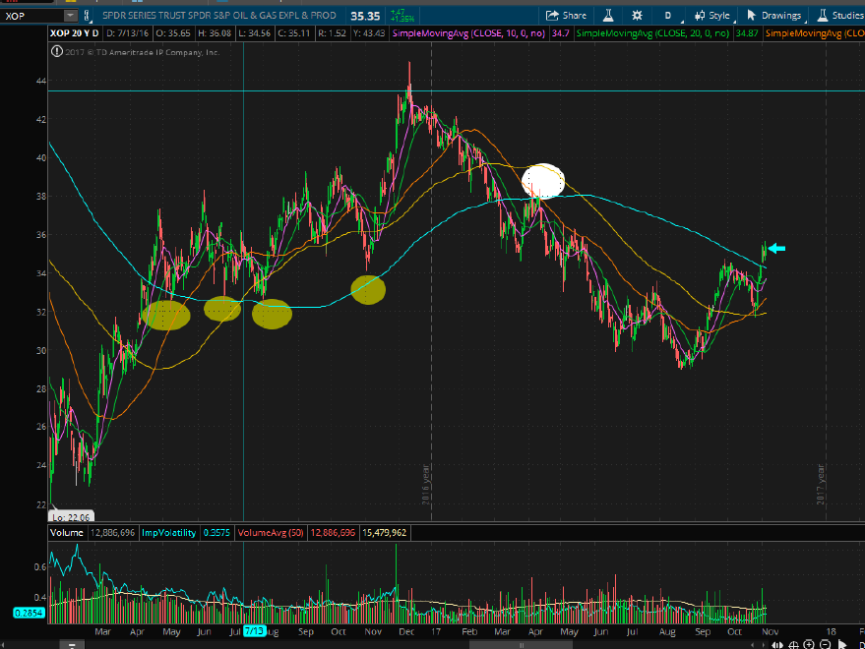Click the C: 35.11 close value
The image size is (865, 649).
pos(294,33)
